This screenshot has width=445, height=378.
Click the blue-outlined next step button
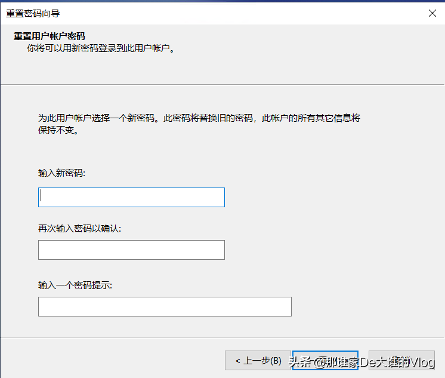coord(325,360)
